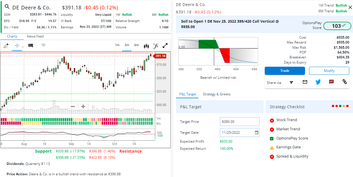Click the Bearish w/ Limited risk label
This screenshot has height=177, width=353.
point(218,78)
